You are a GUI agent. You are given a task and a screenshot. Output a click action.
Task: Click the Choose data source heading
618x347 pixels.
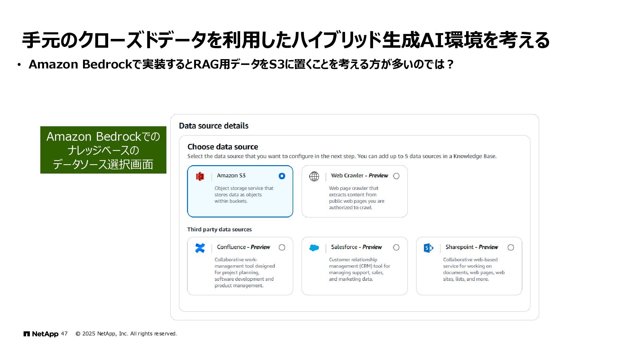pos(222,147)
